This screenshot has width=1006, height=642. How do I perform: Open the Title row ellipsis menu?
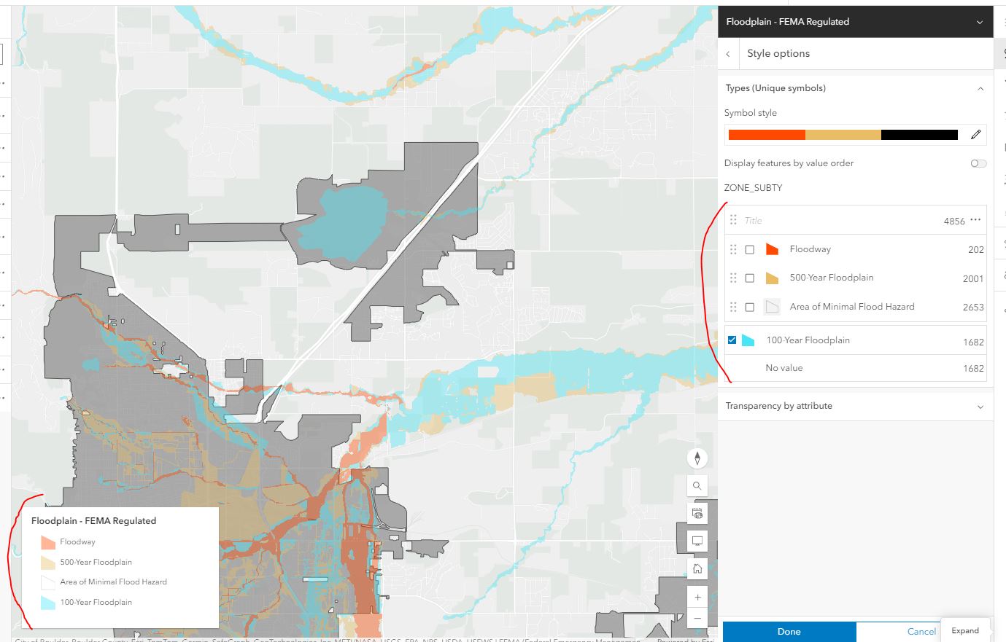(x=975, y=219)
